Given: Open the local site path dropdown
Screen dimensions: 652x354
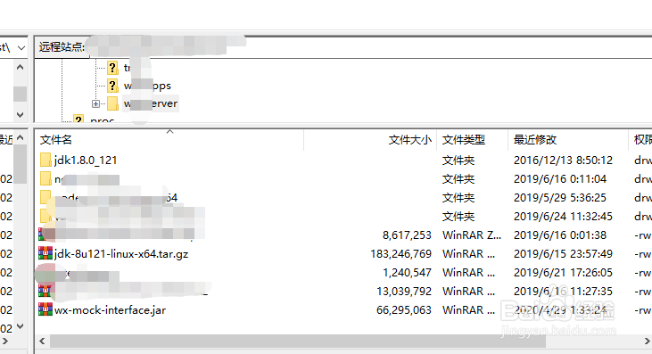Looking at the screenshot, I should point(21,48).
